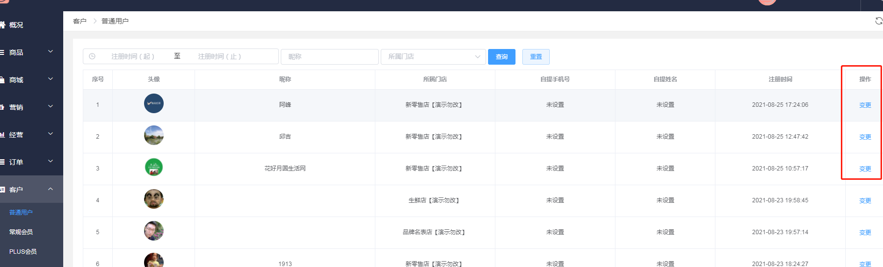Click 变更 for user 阿峰
Image resolution: width=883 pixels, height=267 pixels.
[865, 105]
